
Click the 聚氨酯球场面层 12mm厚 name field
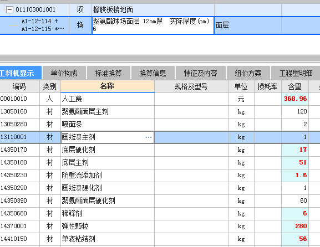click(153, 25)
